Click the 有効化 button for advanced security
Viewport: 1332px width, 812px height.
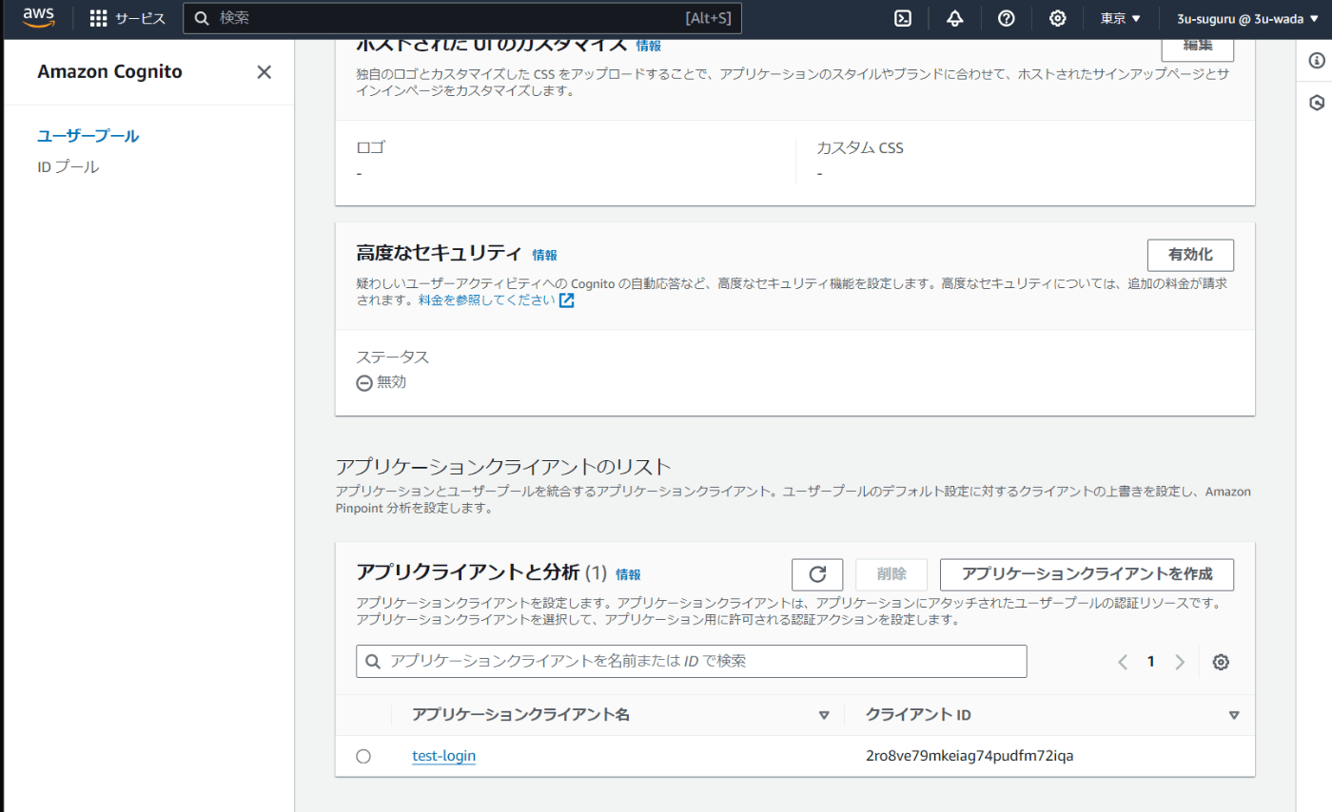(x=1191, y=256)
